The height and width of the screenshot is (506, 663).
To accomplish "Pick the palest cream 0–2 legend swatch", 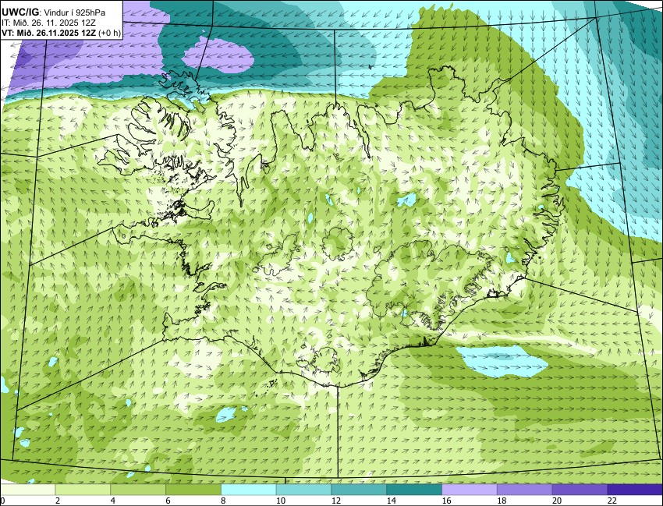I will [x=27, y=490].
